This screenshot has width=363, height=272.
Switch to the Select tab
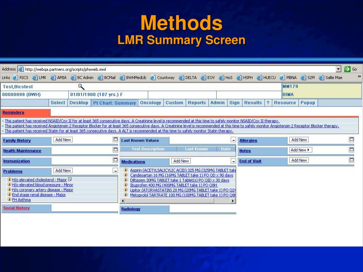58,103
